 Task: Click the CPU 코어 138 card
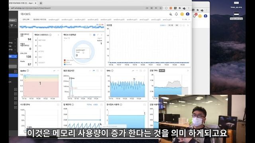(x=25, y=56)
